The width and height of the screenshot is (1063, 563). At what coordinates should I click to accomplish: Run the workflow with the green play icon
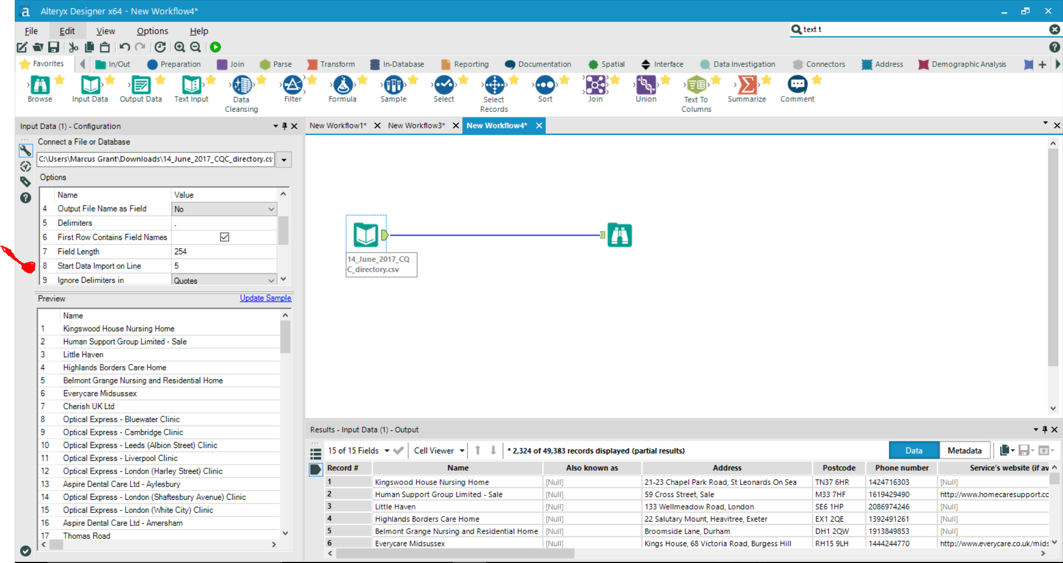pyautogui.click(x=215, y=47)
